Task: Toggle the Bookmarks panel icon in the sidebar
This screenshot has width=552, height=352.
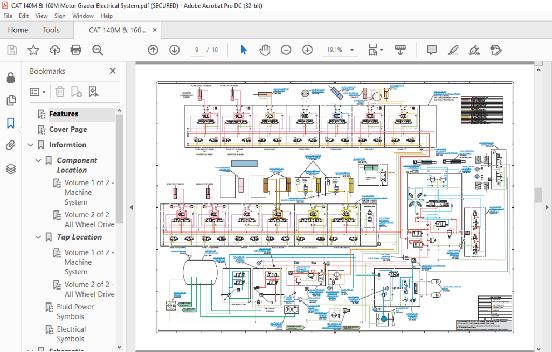Action: 11,123
